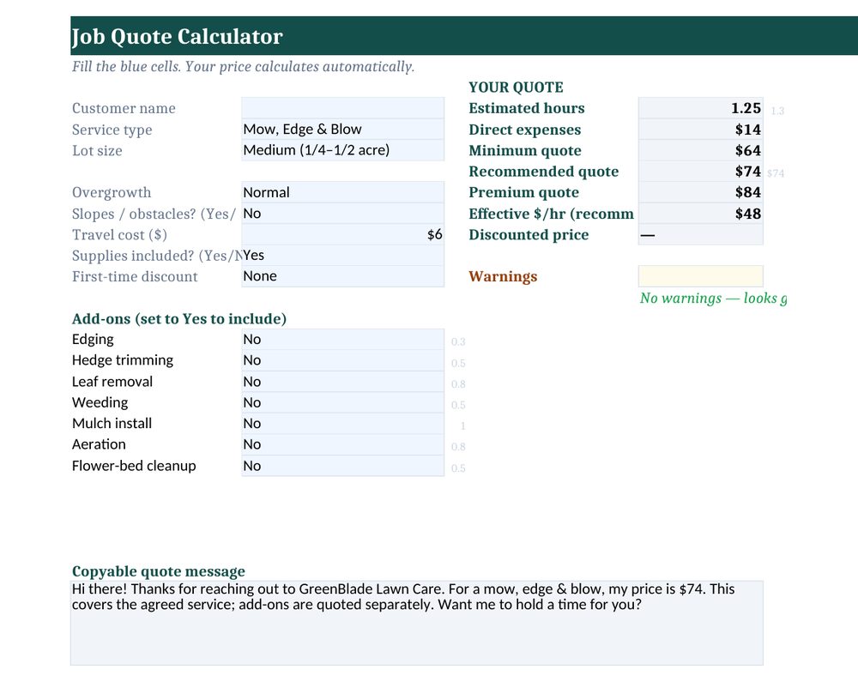The image size is (858, 682).
Task: Select the 'Hedge trimming' label
Action: click(123, 360)
